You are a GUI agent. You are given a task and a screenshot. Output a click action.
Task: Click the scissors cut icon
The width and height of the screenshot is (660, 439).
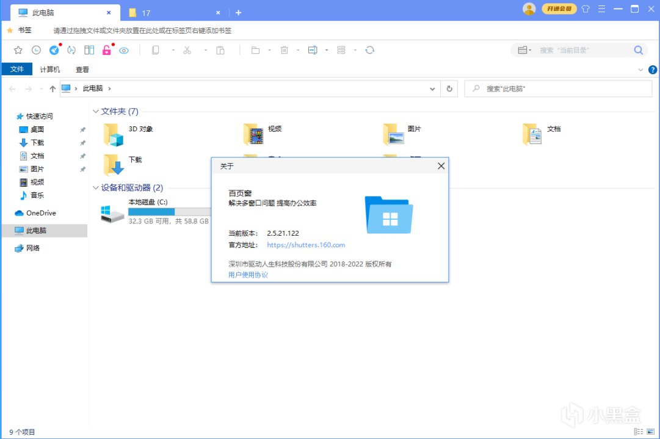[187, 50]
